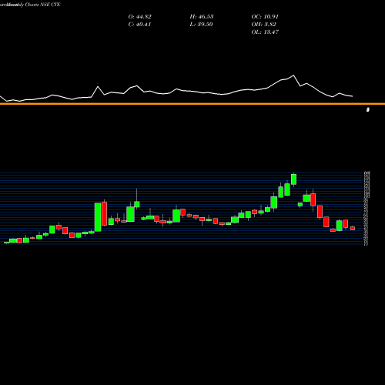The image size is (385, 385).
Task: Select the high price 'H: 46.53'
Action: (x=202, y=17)
